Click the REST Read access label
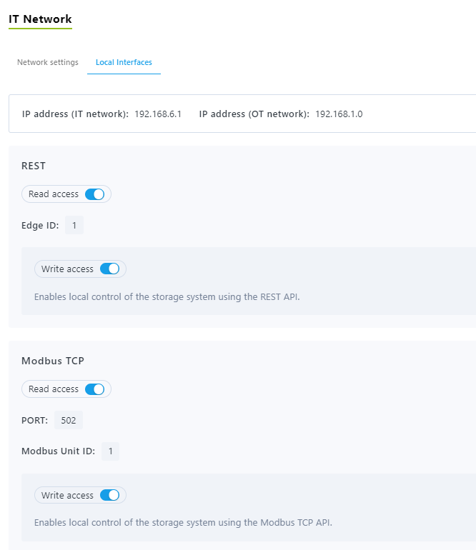Screen dimensions: 476x550 [x=54, y=194]
